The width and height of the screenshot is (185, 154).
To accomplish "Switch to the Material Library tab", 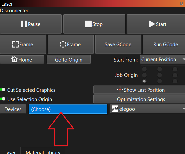I will 43,152.
